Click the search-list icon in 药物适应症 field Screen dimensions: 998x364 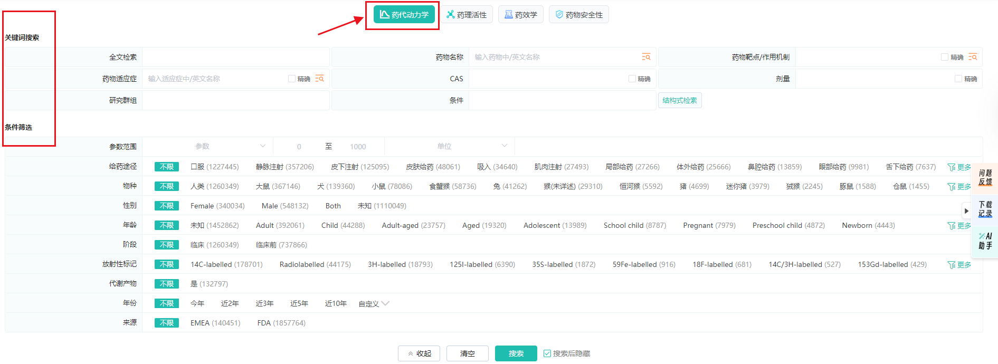tap(319, 79)
